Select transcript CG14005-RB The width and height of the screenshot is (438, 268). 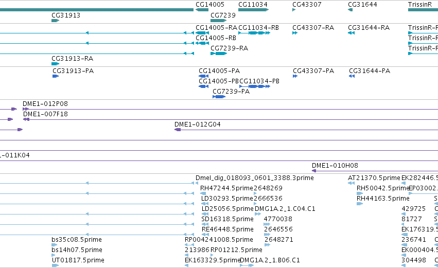pos(202,43)
